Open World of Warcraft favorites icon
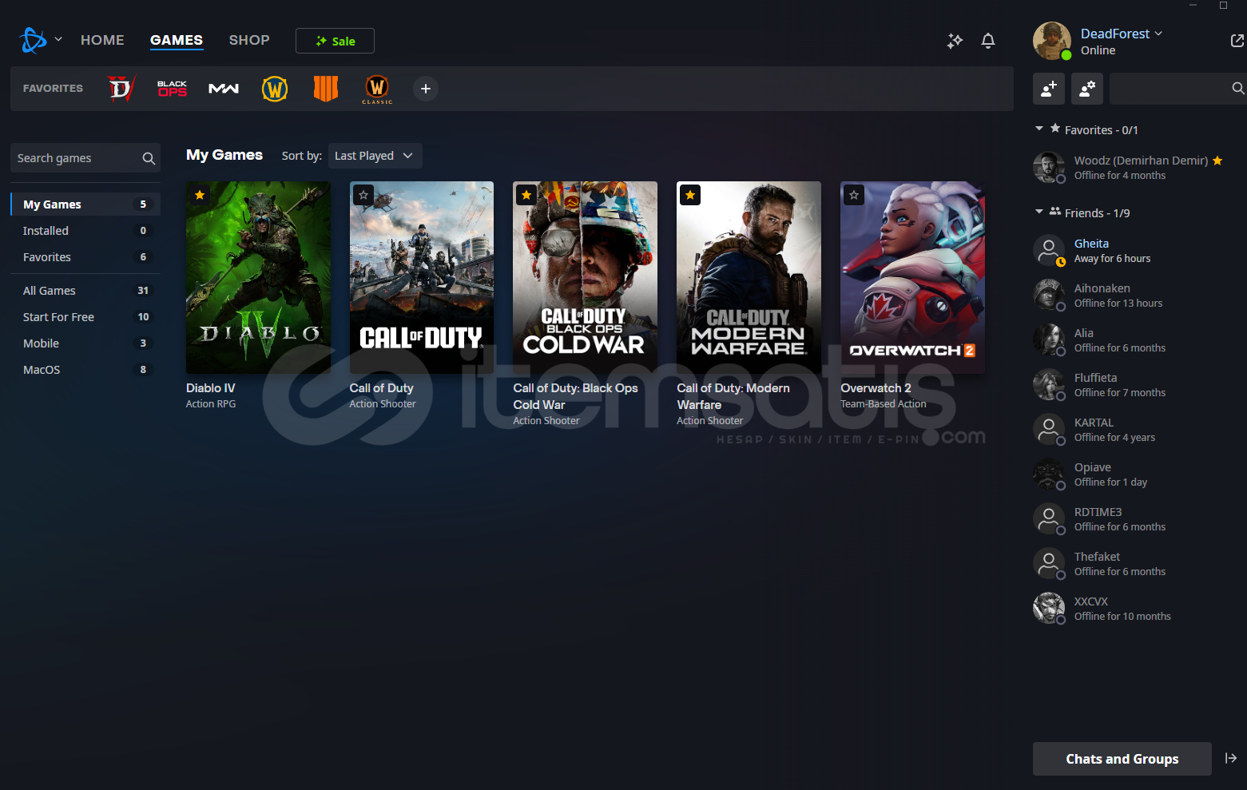The height and width of the screenshot is (790, 1247). (275, 89)
